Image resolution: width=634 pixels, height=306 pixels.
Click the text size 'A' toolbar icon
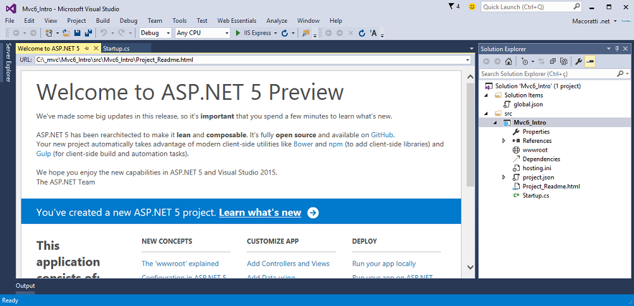tap(373, 33)
